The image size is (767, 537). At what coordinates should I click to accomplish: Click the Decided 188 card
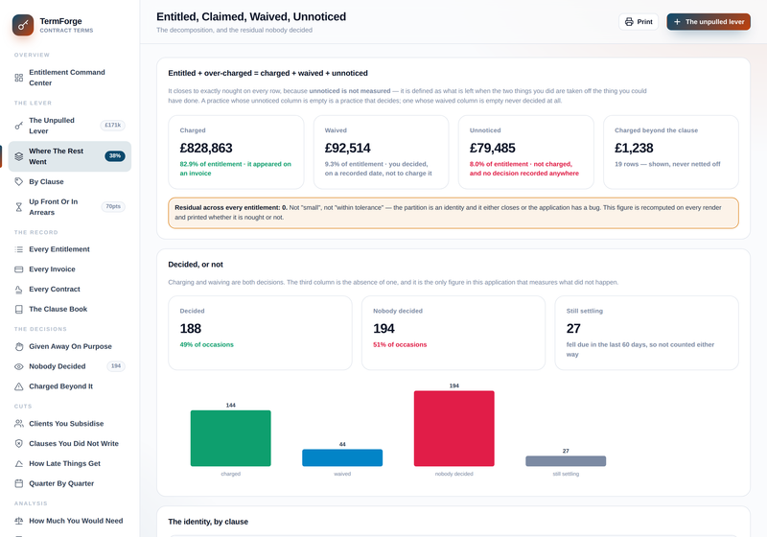pyautogui.click(x=260, y=333)
